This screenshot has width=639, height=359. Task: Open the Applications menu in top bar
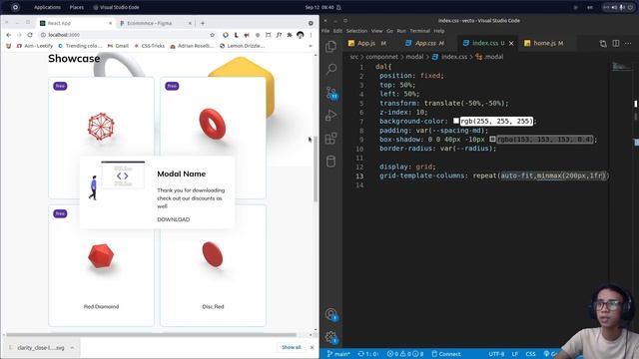point(47,7)
